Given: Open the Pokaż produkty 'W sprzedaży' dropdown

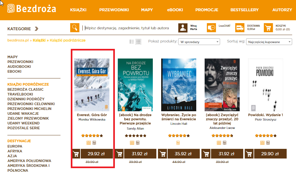Looking at the screenshot, I should tap(199, 42).
